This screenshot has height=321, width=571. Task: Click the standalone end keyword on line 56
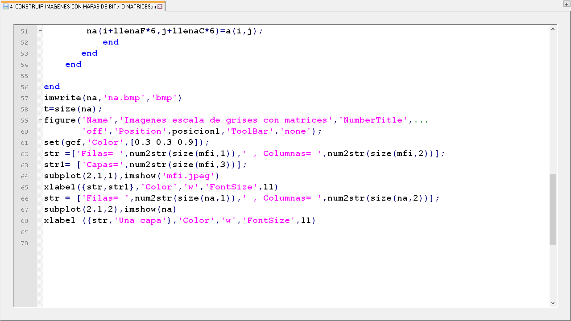pyautogui.click(x=52, y=87)
